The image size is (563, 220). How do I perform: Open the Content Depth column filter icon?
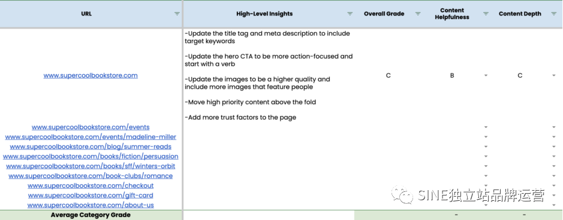553,14
